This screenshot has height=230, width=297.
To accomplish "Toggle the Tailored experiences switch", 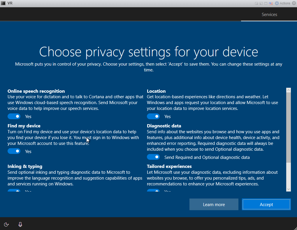I will (x=153, y=190).
